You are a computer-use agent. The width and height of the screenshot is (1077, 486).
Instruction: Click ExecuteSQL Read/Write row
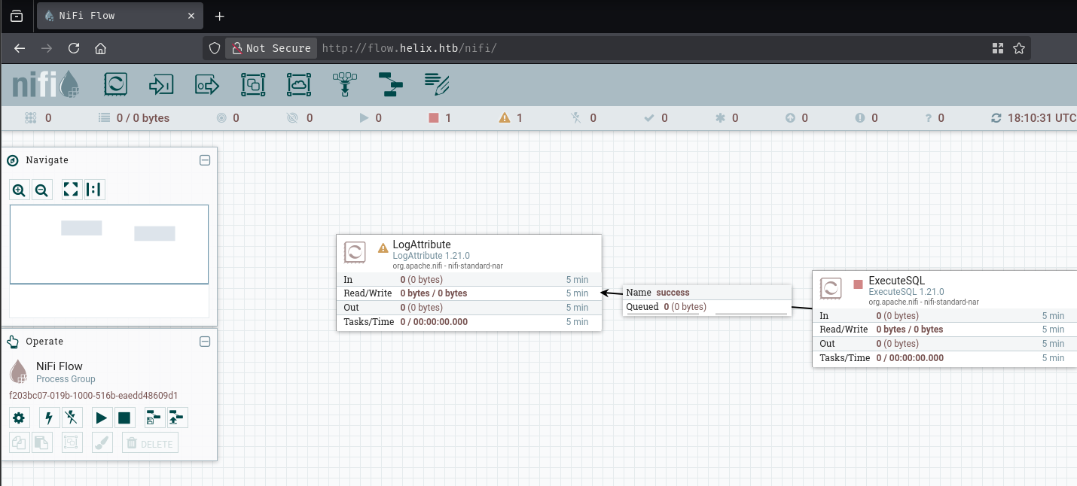pyautogui.click(x=944, y=330)
